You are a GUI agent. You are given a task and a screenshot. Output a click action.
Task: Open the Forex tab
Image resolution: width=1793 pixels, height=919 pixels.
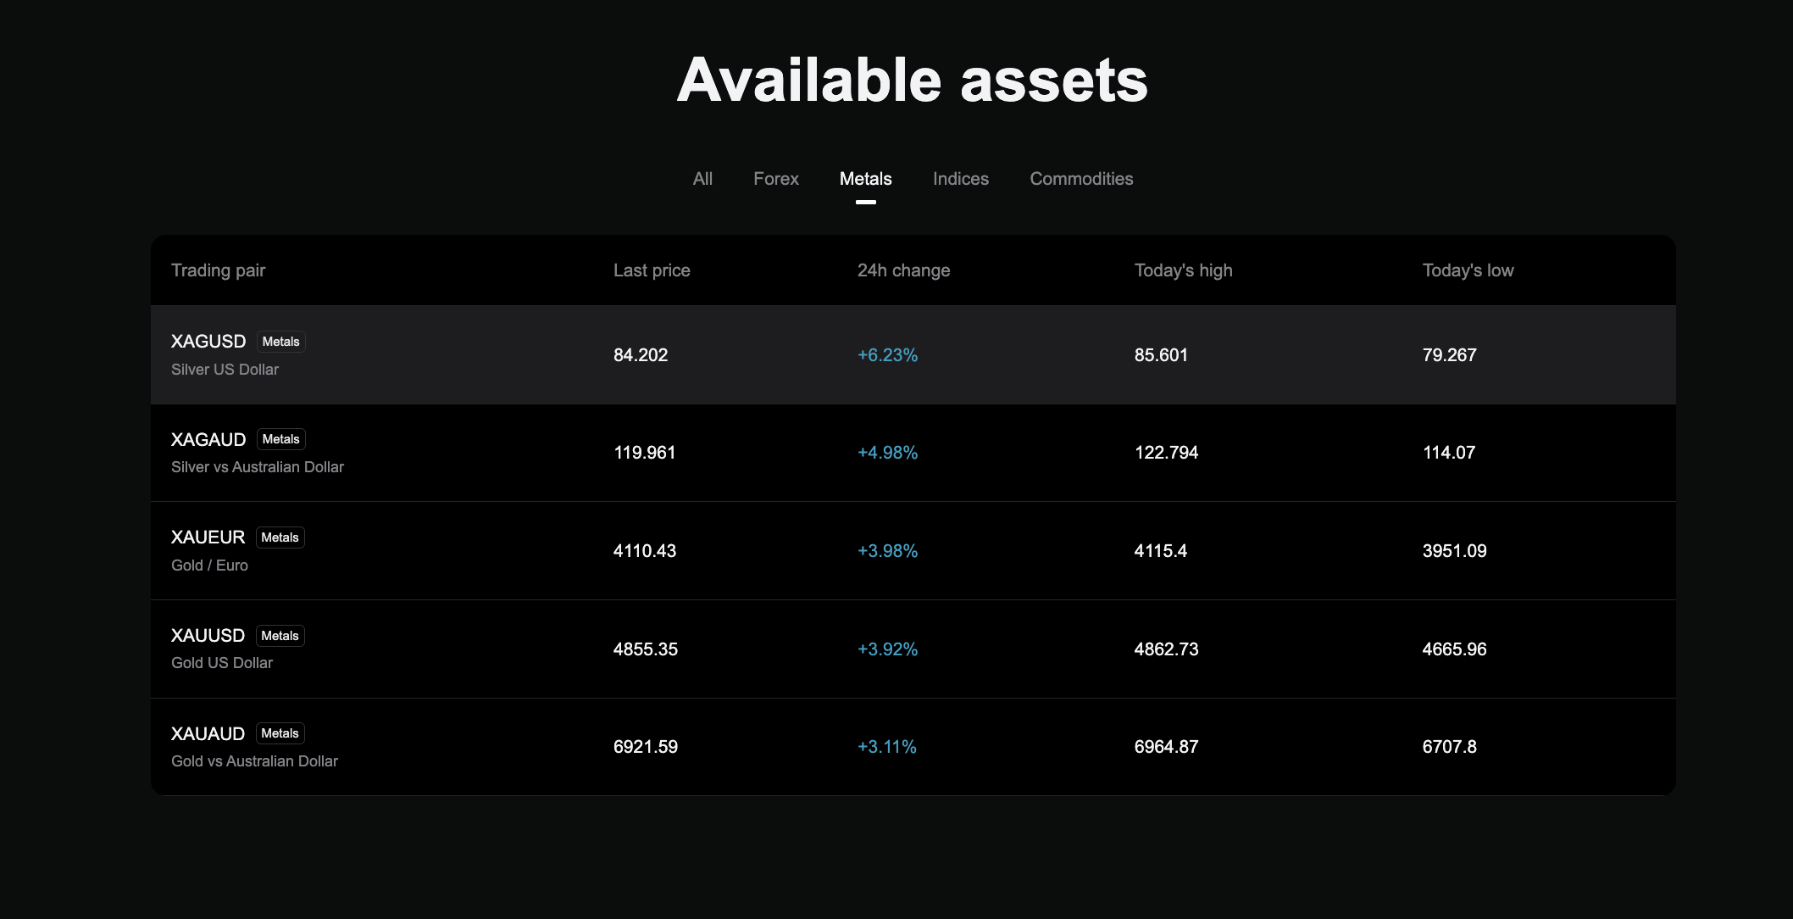775,179
